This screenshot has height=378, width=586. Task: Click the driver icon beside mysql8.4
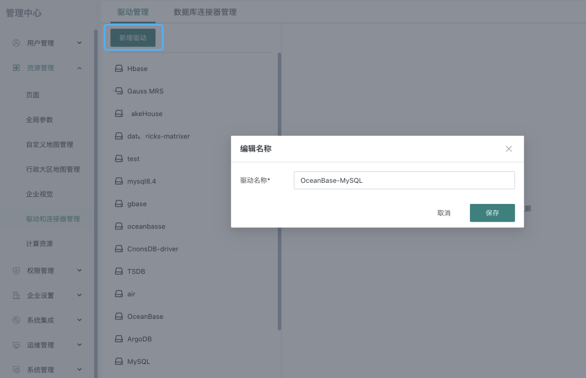[x=119, y=181]
